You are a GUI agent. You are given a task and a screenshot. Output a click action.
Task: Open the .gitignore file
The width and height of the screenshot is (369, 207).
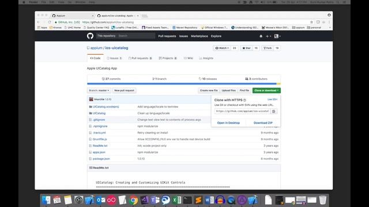(x=99, y=120)
